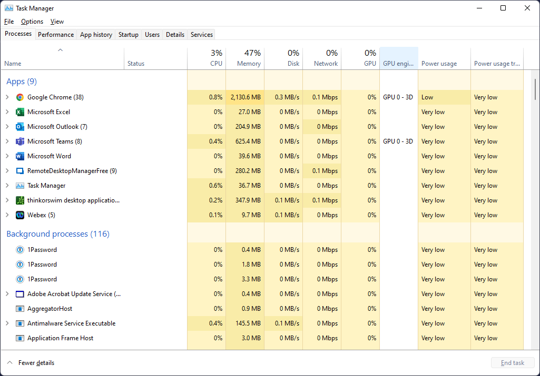Switch to the Performance tab
540x376 pixels.
56,34
